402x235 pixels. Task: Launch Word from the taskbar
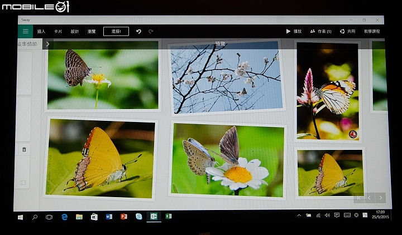point(109,217)
